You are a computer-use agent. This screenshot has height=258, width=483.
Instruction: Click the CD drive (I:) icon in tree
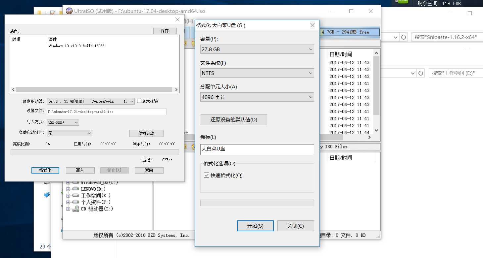coord(75,209)
